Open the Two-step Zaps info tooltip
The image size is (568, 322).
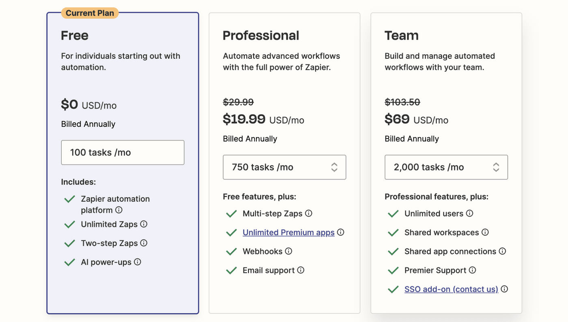tap(144, 243)
